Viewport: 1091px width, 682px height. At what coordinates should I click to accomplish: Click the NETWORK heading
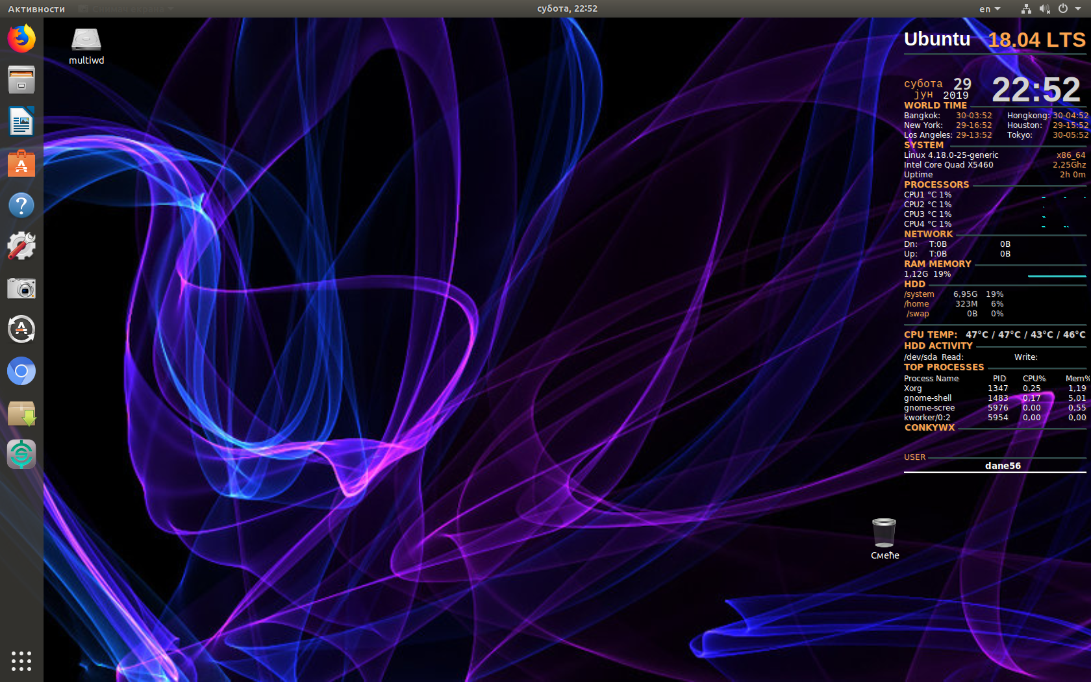pyautogui.click(x=928, y=234)
